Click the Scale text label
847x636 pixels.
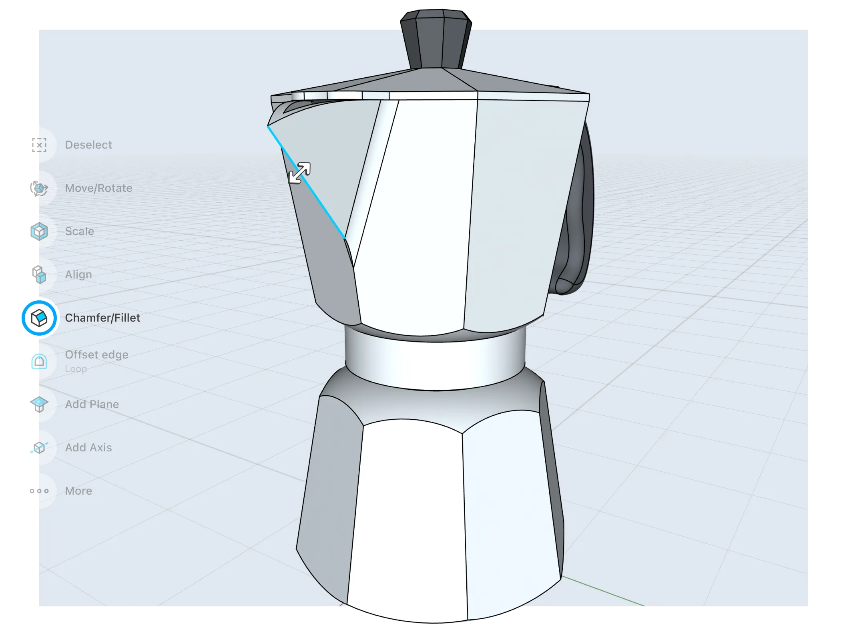tap(79, 231)
